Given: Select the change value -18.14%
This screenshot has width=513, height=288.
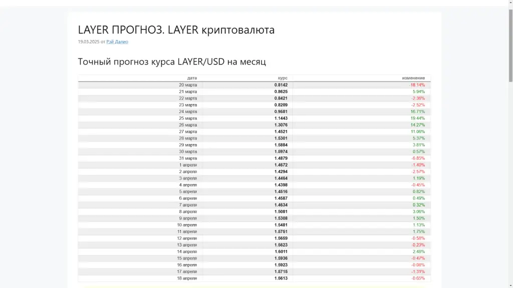Looking at the screenshot, I should click(417, 85).
